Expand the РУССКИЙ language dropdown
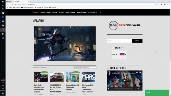The width and height of the screenshot is (171, 96). [x=92, y=12]
